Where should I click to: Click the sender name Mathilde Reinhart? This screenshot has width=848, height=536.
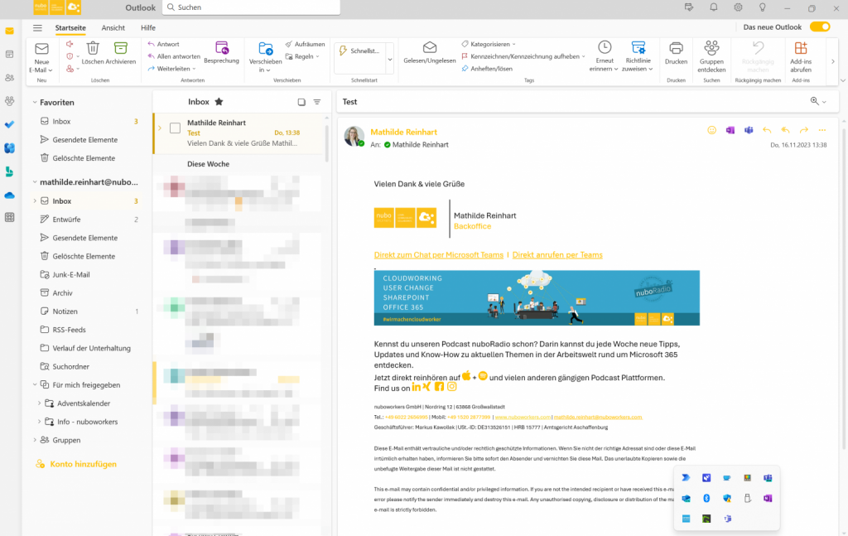pyautogui.click(x=403, y=132)
